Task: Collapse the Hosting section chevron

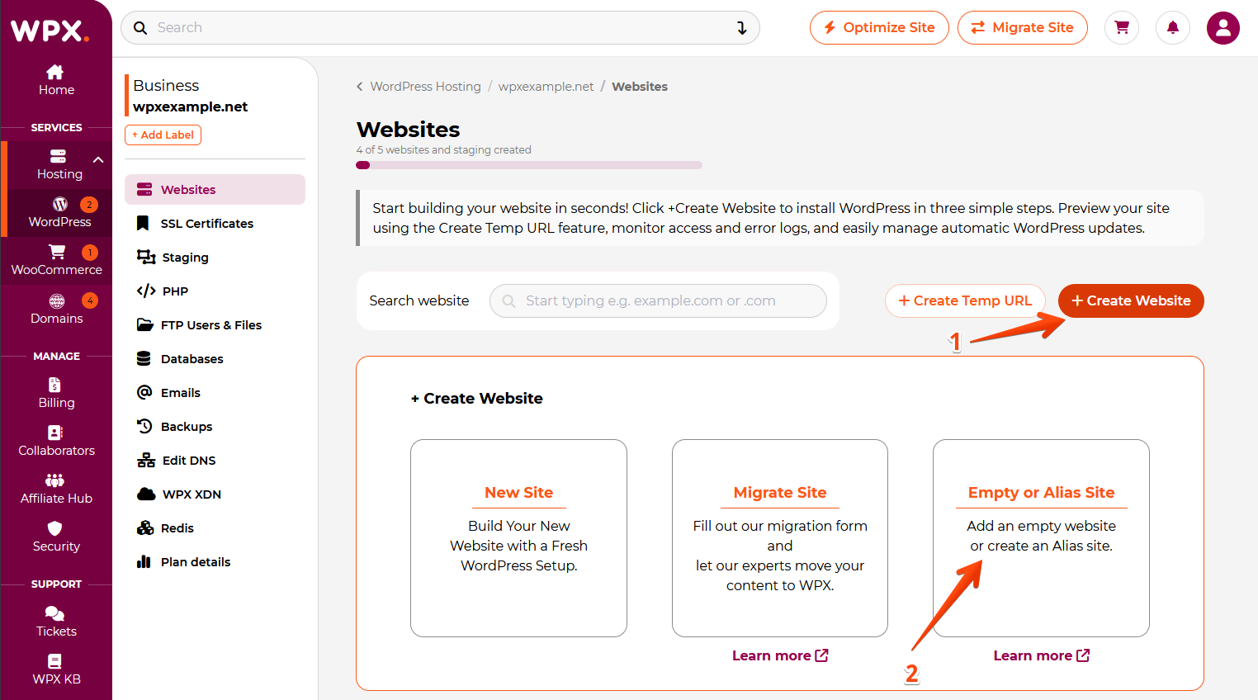Action: tap(98, 159)
